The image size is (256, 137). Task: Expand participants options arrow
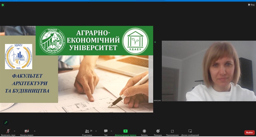click(96, 131)
